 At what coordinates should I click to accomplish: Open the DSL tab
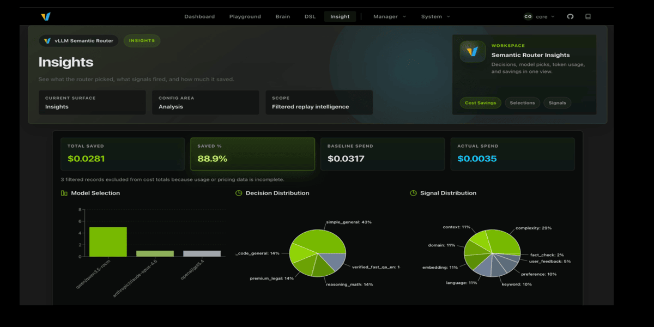[x=310, y=16]
